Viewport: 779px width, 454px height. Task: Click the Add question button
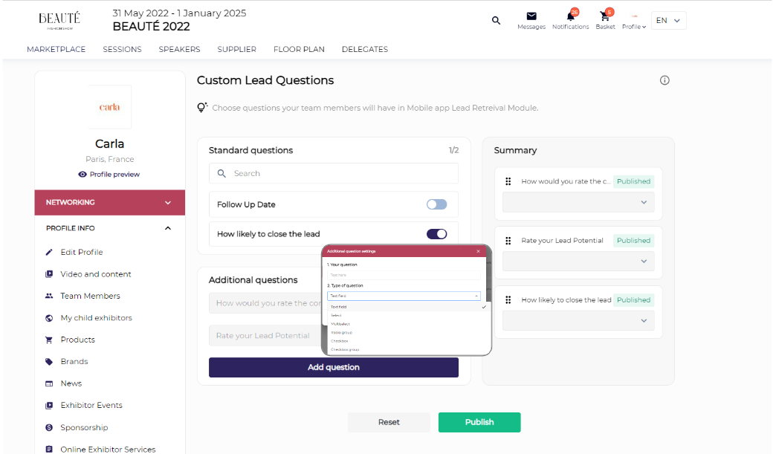click(333, 367)
